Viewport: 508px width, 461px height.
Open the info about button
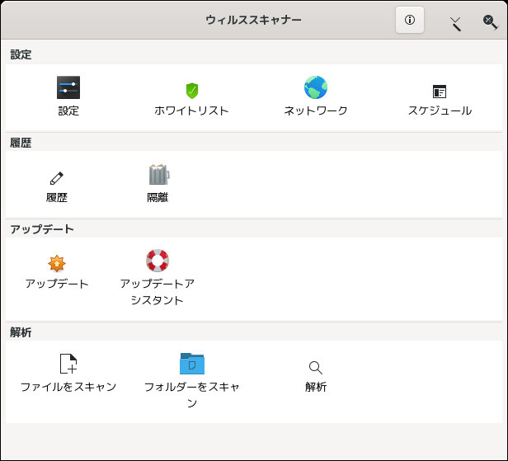(410, 20)
